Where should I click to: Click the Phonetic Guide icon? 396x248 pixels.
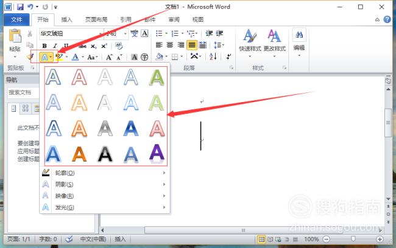(135, 33)
